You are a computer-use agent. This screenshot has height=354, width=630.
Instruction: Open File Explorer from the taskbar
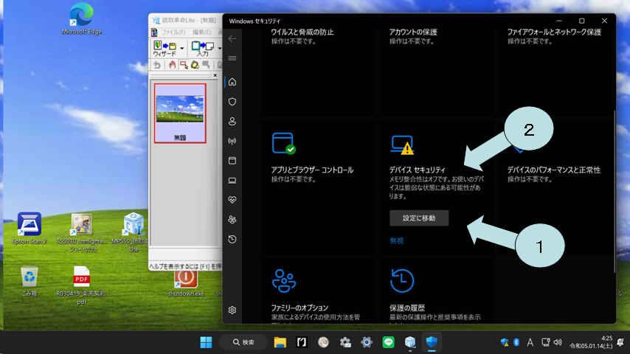280,342
